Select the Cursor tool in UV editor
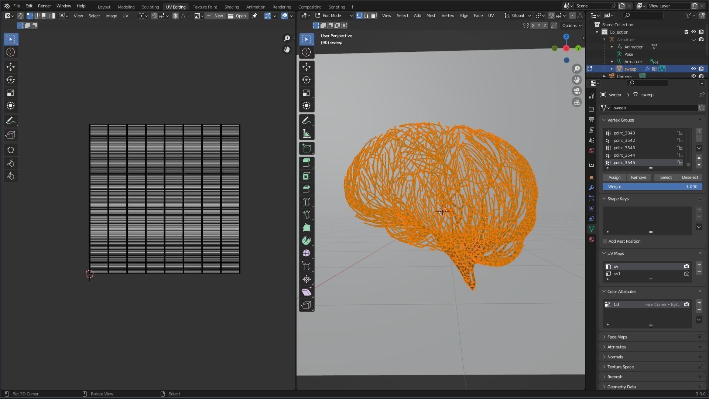The image size is (709, 399). point(11,52)
